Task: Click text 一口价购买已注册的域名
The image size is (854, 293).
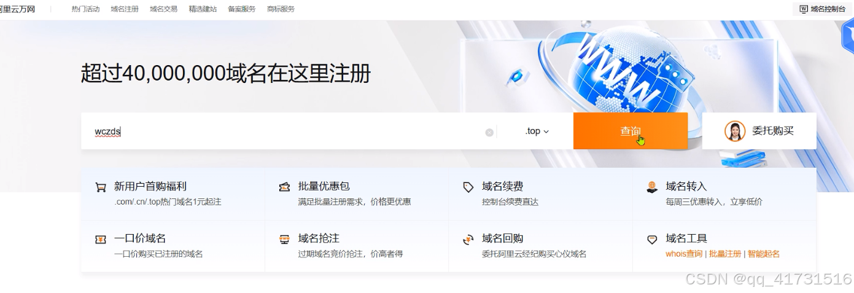Action: 158,254
